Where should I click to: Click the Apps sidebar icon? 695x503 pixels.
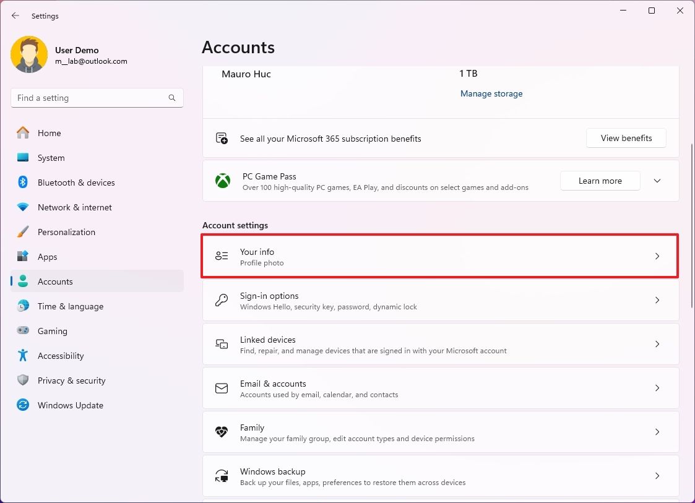click(24, 256)
